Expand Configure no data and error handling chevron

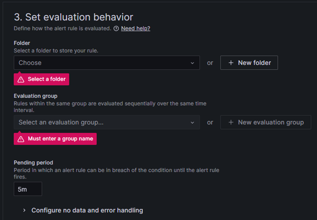pos(24,210)
